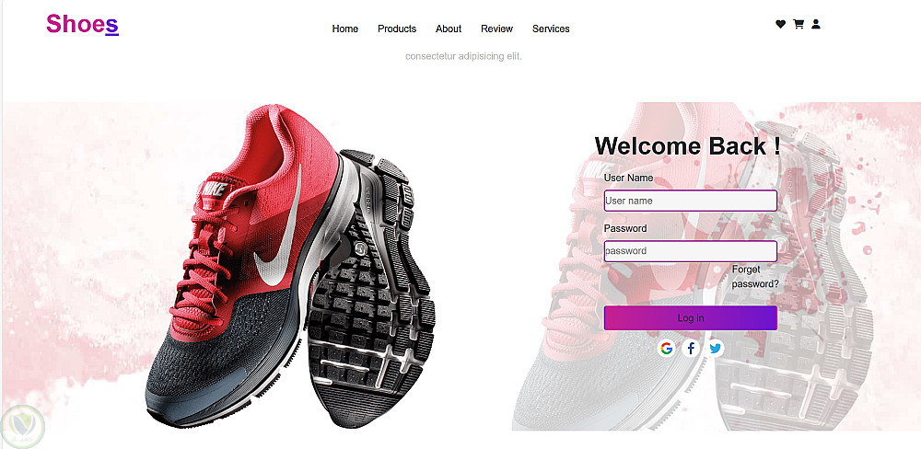Click the Forget password? link
The image size is (921, 449).
click(x=755, y=276)
